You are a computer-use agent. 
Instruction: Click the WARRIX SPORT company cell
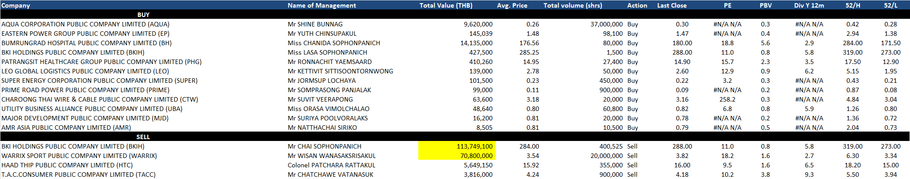79,156
